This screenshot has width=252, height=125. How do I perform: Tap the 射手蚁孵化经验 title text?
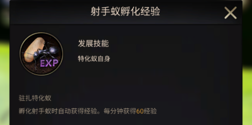point(125,11)
